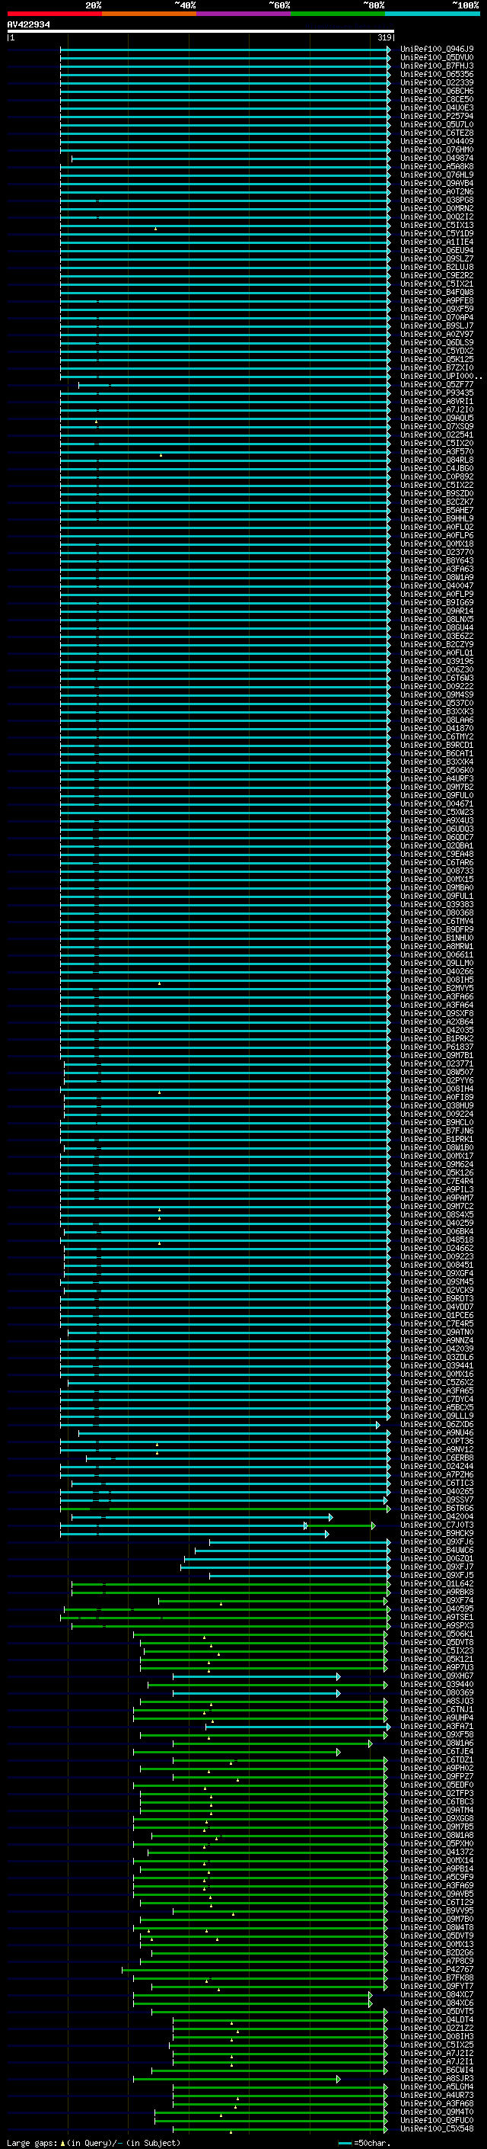The width and height of the screenshot is (487, 2149).
Task: Select label UniRef100_Q9XF74
Action: tap(437, 1600)
